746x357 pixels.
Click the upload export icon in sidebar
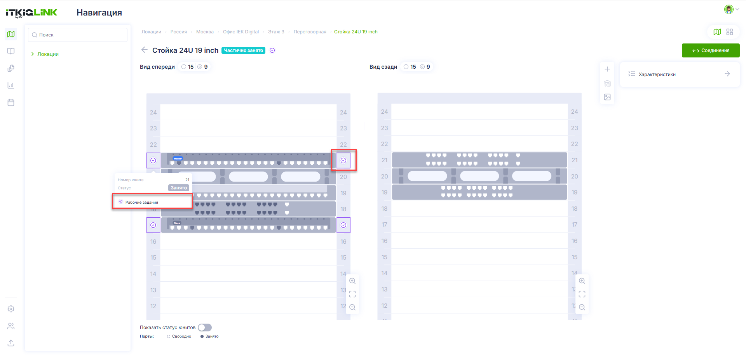[11, 343]
